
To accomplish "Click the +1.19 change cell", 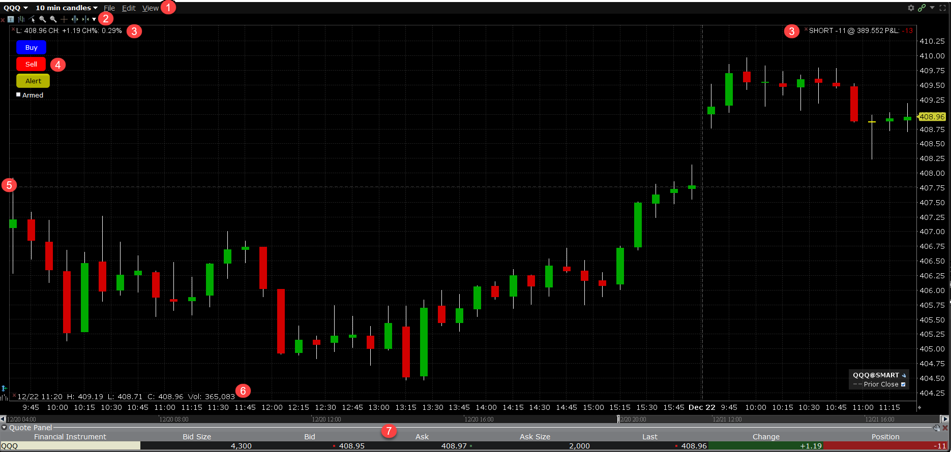I will point(766,446).
